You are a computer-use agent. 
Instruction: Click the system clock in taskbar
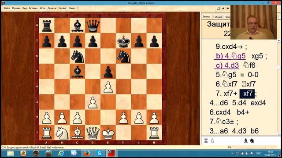point(270,154)
